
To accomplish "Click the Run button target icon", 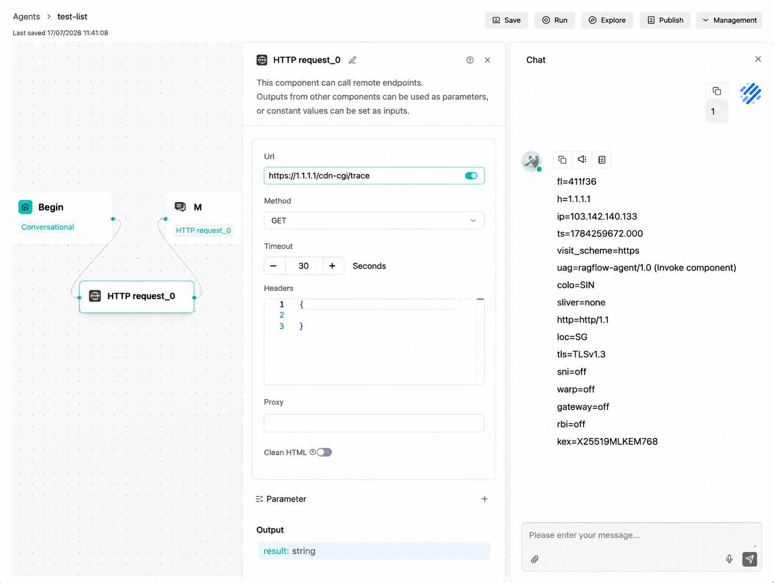I will (546, 20).
